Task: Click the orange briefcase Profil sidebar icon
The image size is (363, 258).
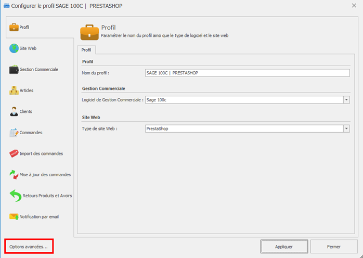Action: (14, 28)
